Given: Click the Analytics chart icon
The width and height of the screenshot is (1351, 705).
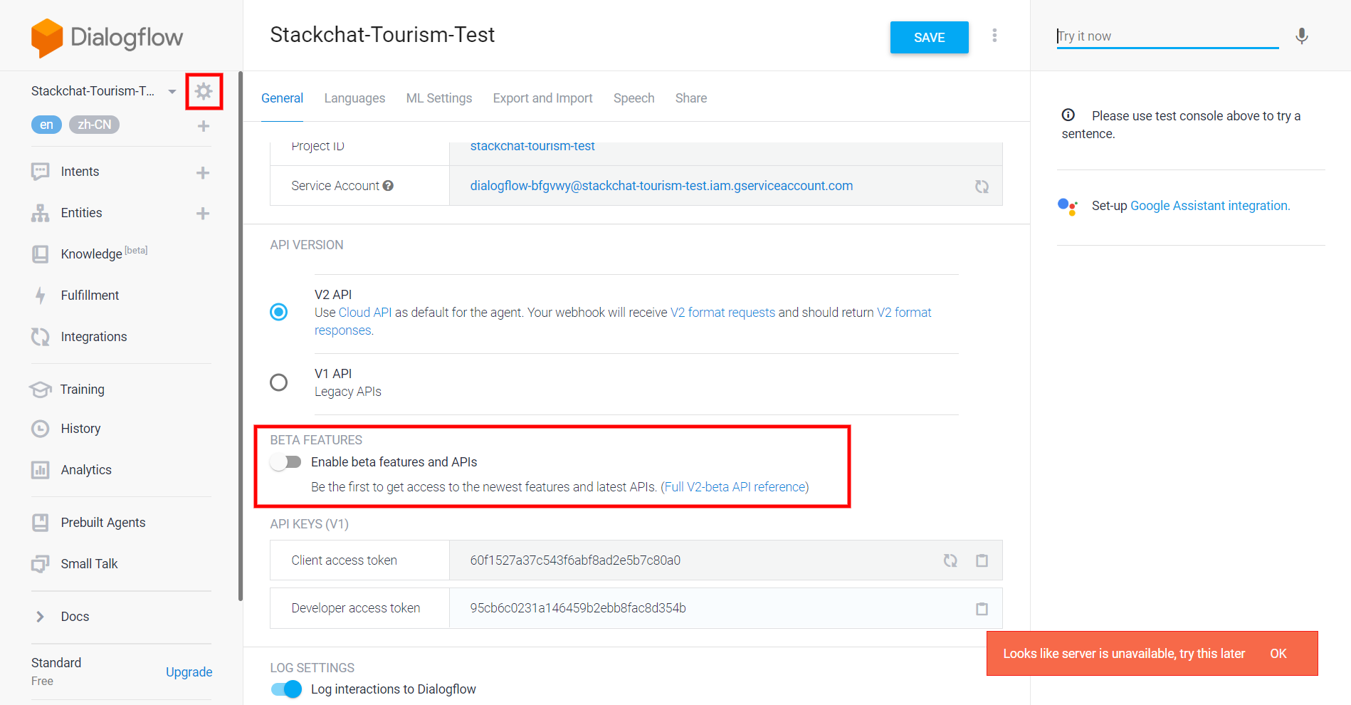Looking at the screenshot, I should pos(41,470).
